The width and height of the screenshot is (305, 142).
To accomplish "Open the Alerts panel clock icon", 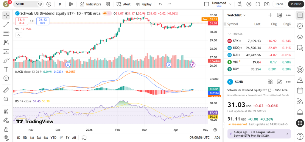I will (x=300, y=26).
